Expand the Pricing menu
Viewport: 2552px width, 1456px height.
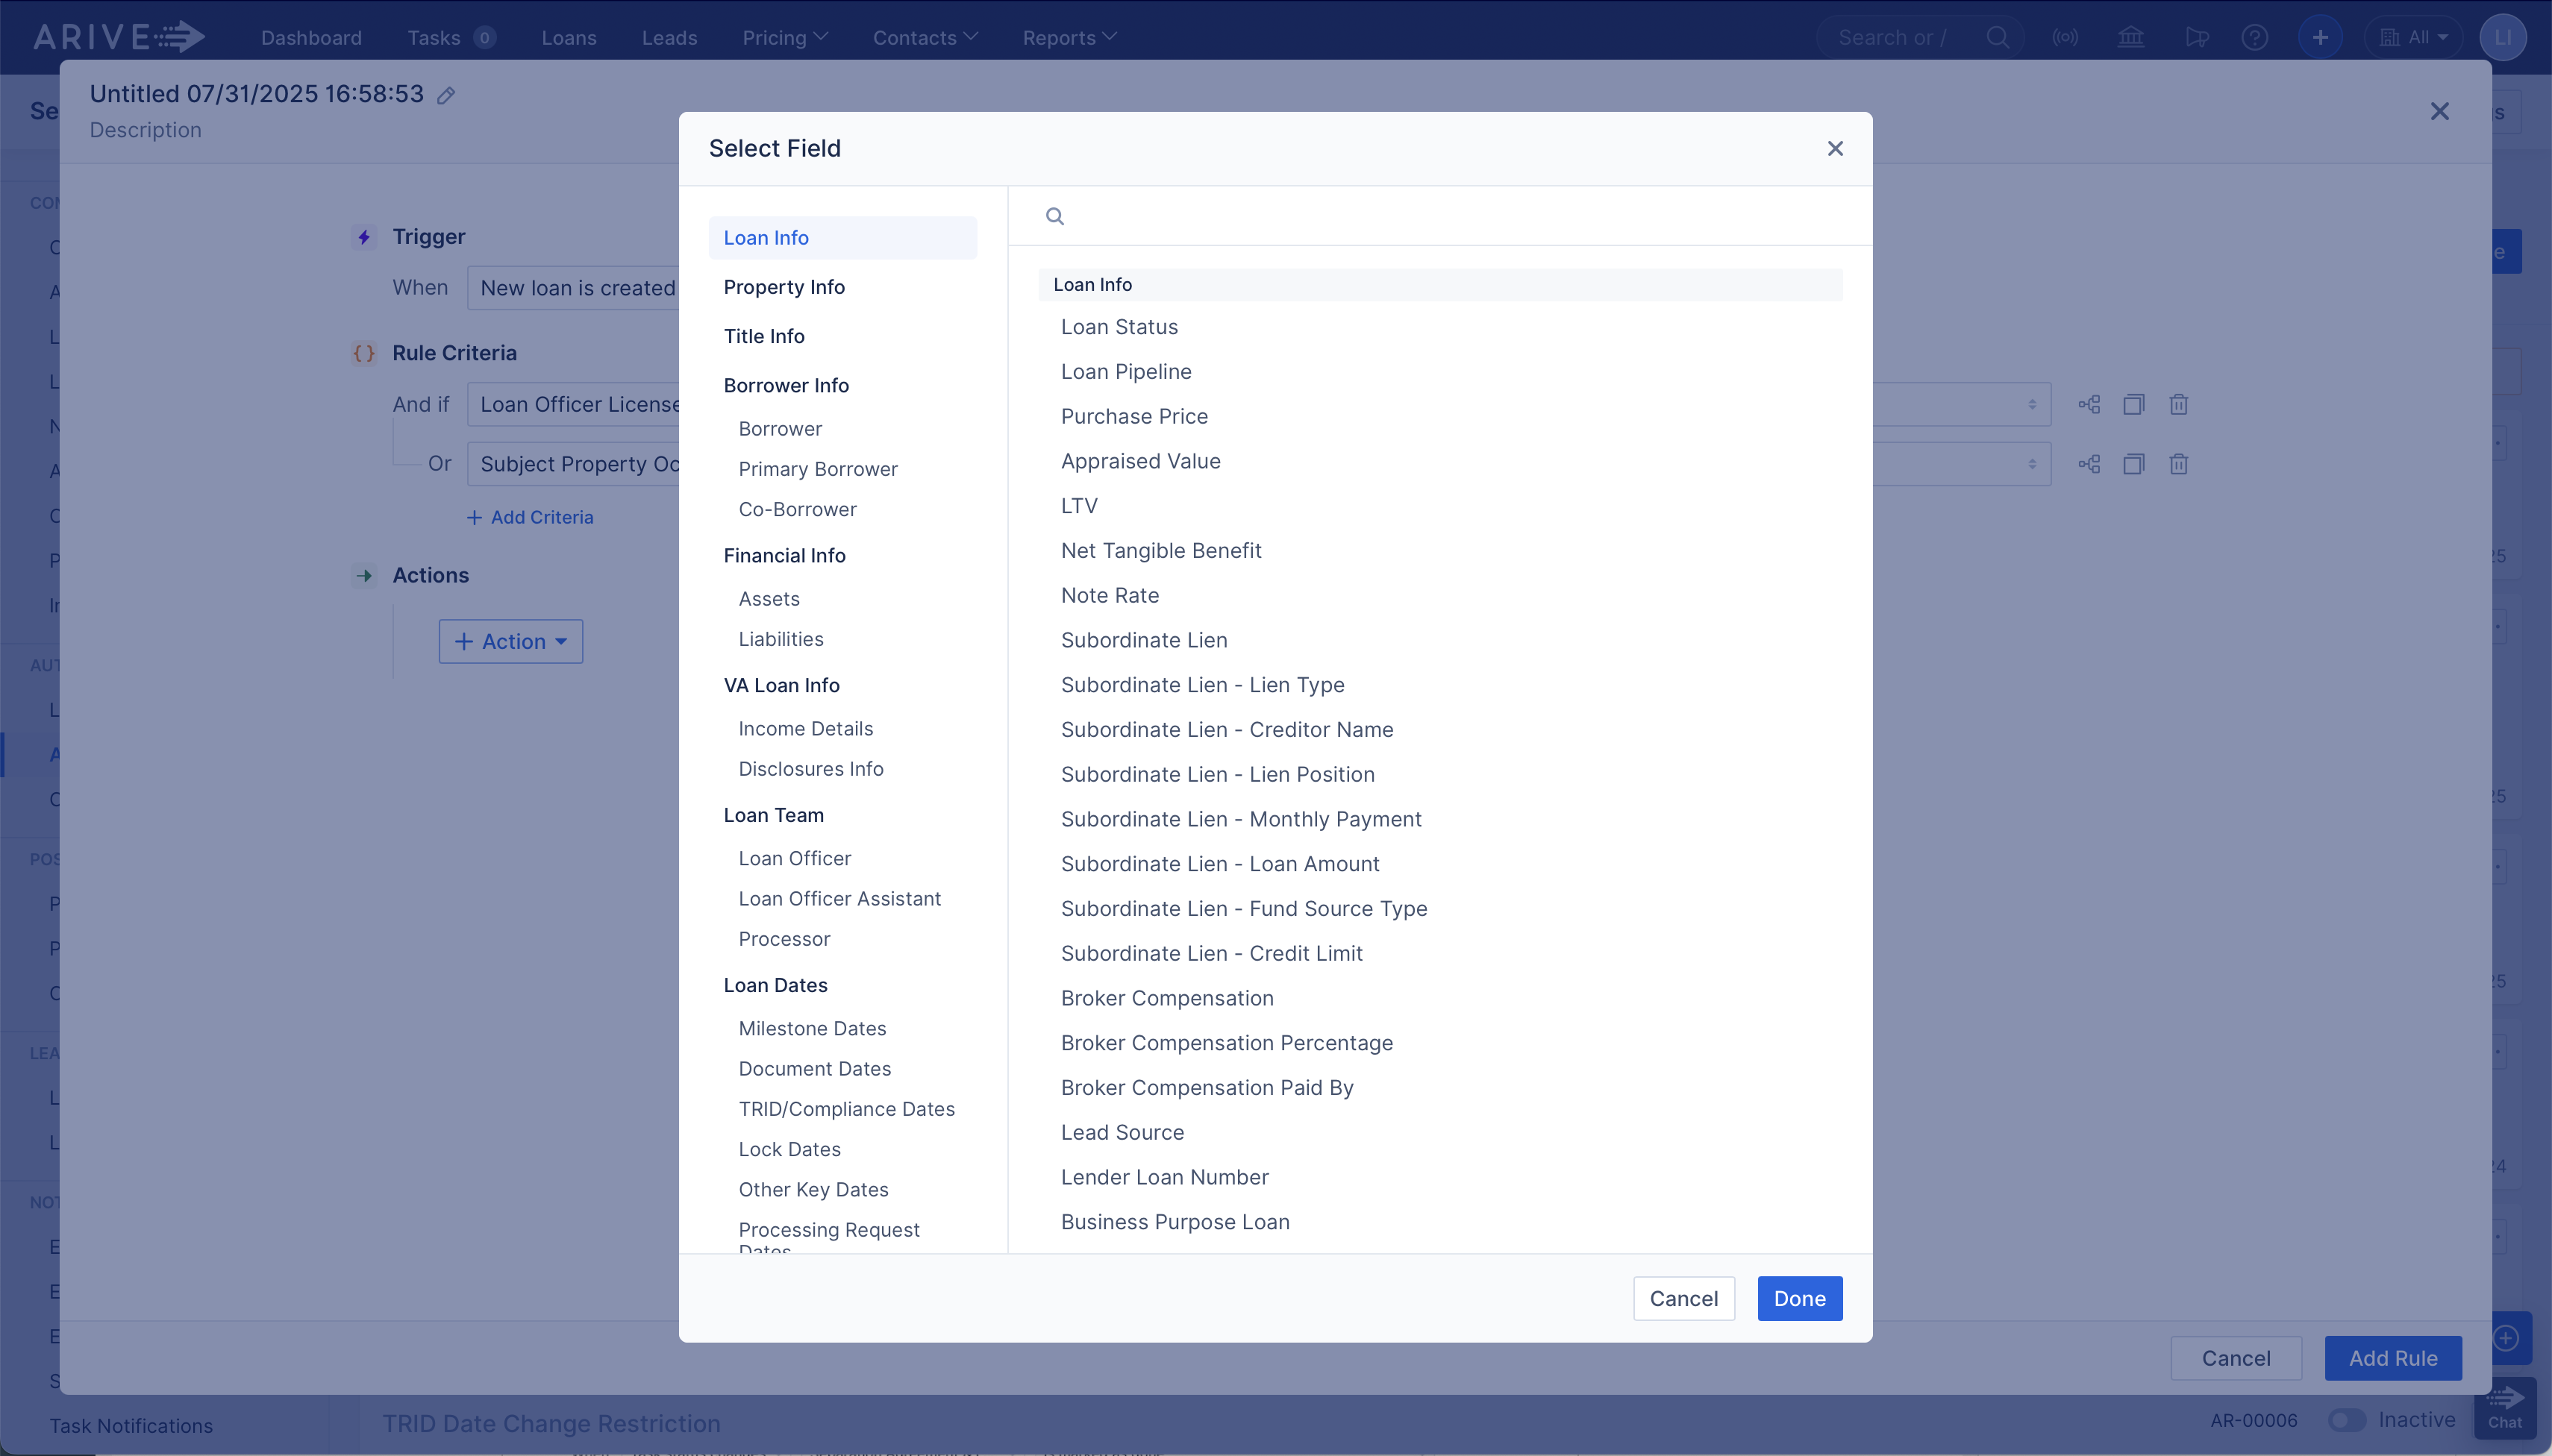(784, 37)
